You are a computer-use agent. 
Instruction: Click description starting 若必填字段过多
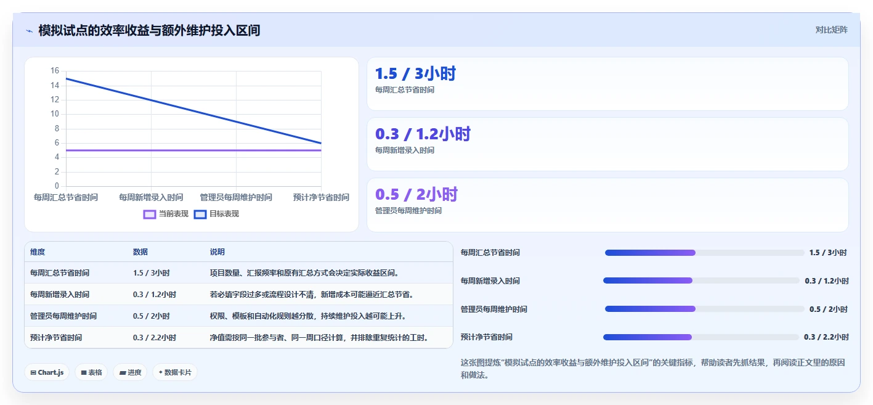(x=311, y=295)
